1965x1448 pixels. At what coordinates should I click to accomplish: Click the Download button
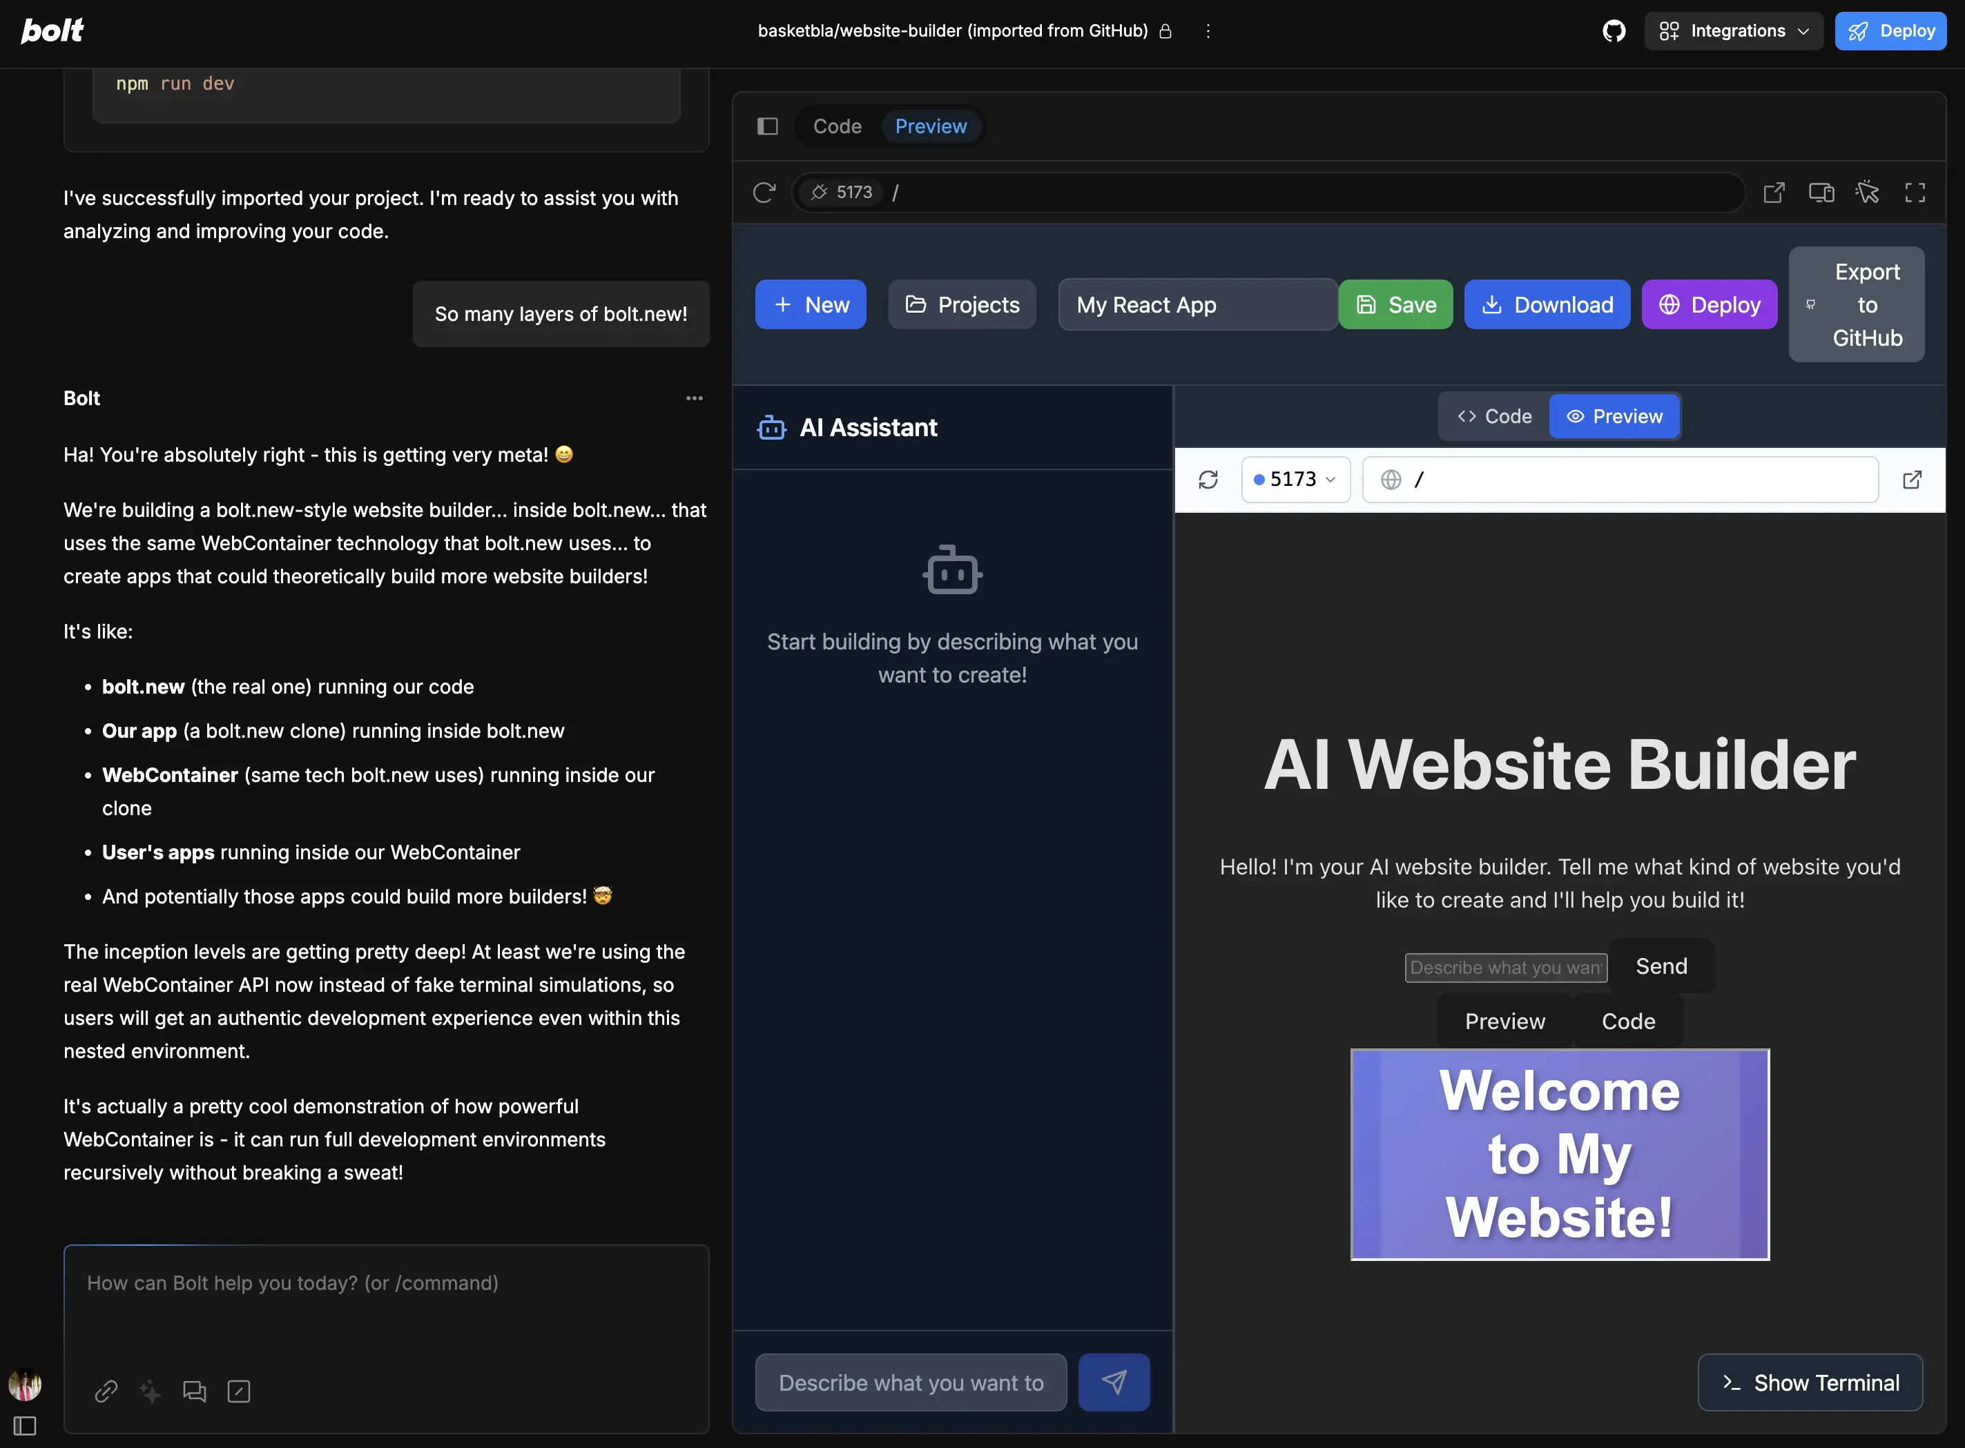[x=1547, y=304]
